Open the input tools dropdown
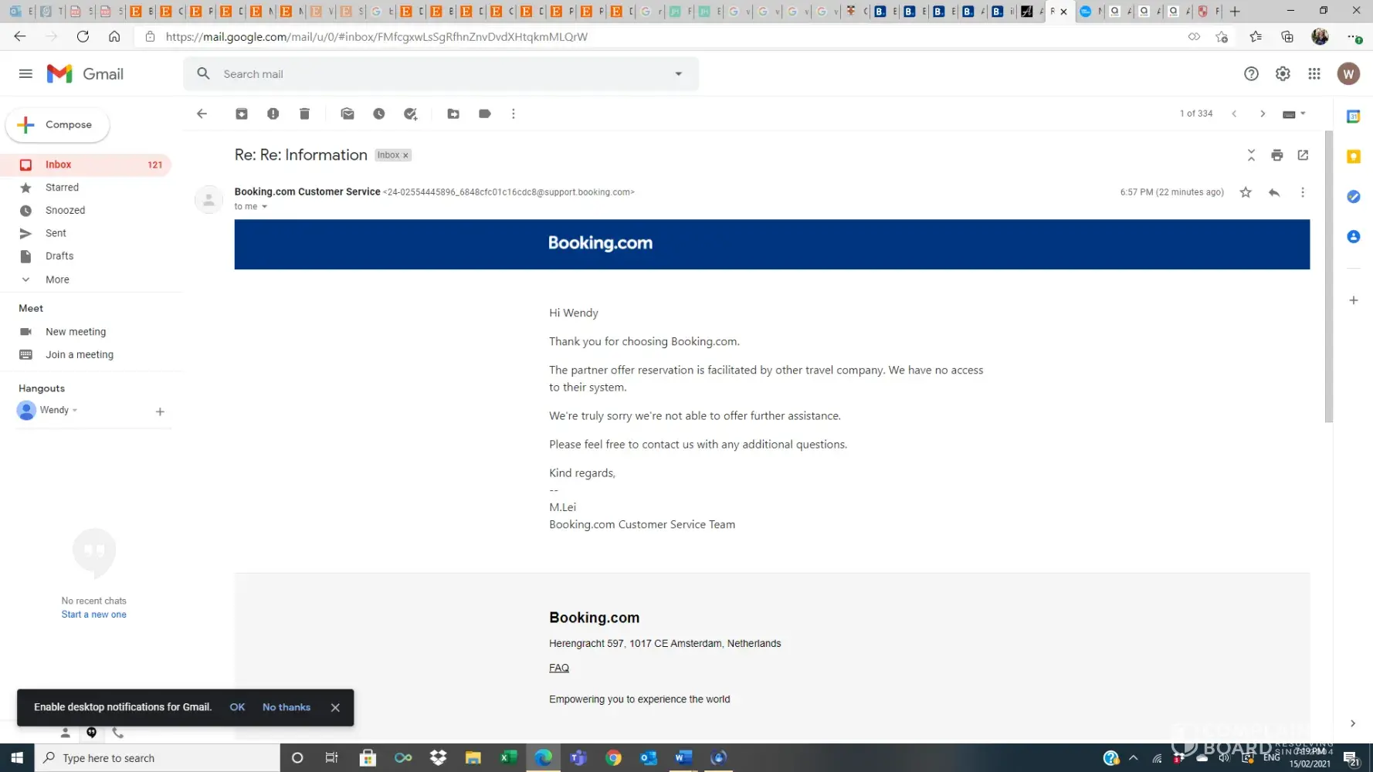Image resolution: width=1373 pixels, height=772 pixels. tap(1303, 113)
